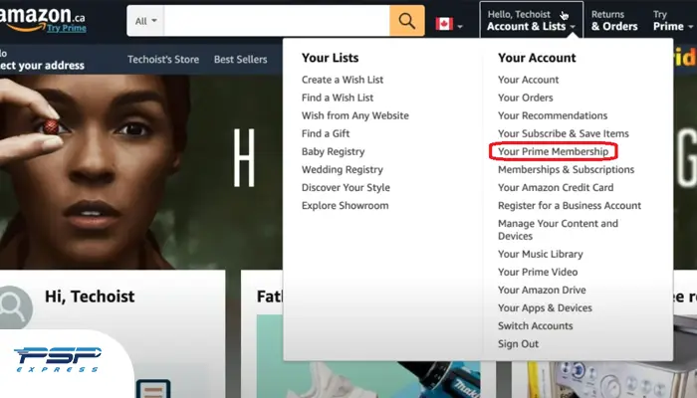697x398 pixels.
Task: Click Select your address
Action: [42, 60]
